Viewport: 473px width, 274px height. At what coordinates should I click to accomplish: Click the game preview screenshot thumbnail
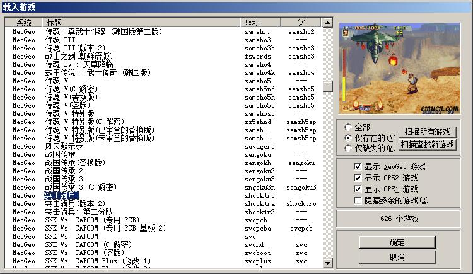[x=399, y=69]
